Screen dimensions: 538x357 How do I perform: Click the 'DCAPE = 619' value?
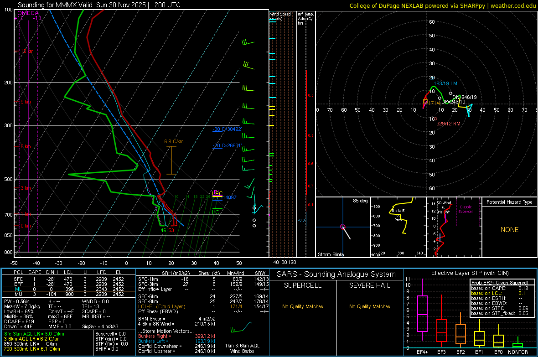pyautogui.click(x=19, y=321)
